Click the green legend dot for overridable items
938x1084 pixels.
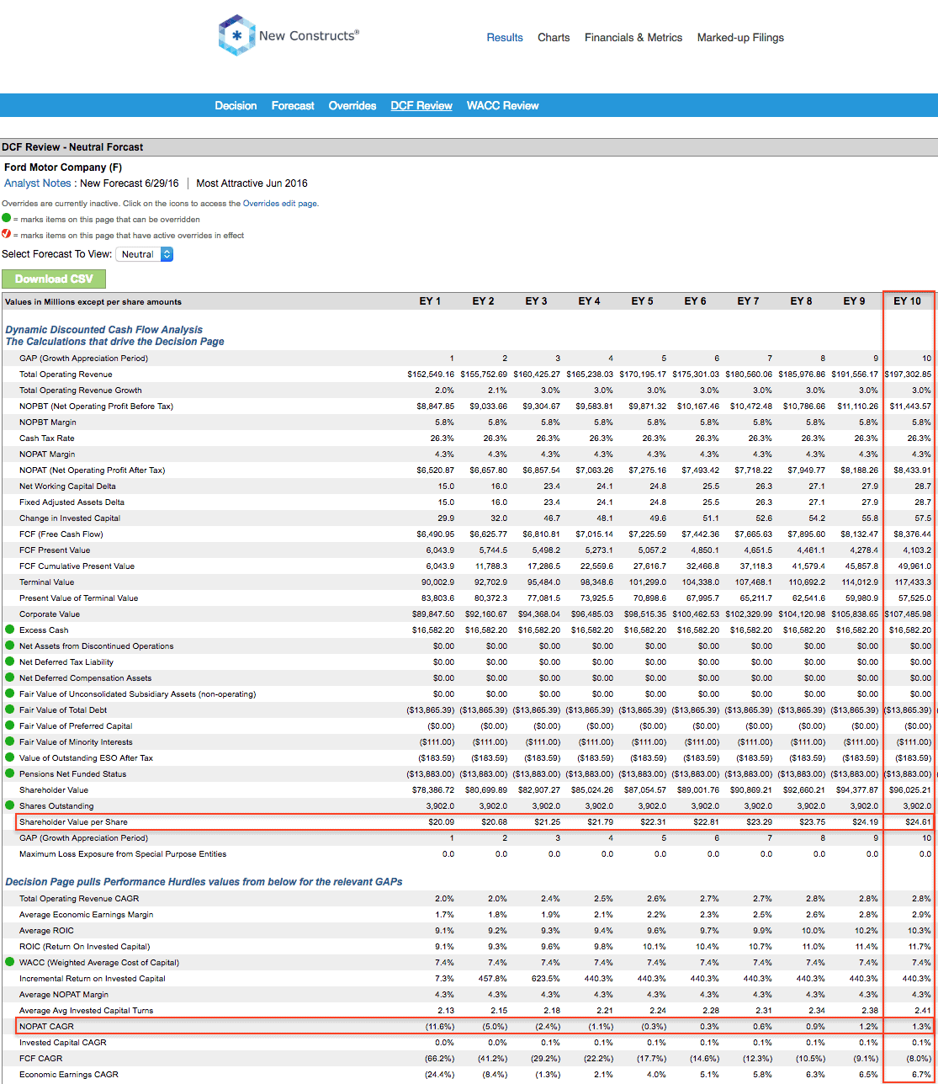pyautogui.click(x=6, y=219)
